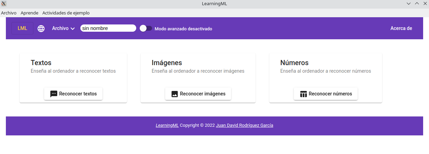Image resolution: width=429 pixels, height=154 pixels.
Task: Open the Aprende menu
Action: [29, 13]
